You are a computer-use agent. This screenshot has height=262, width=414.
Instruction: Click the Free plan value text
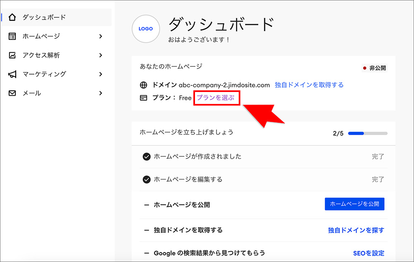point(185,98)
